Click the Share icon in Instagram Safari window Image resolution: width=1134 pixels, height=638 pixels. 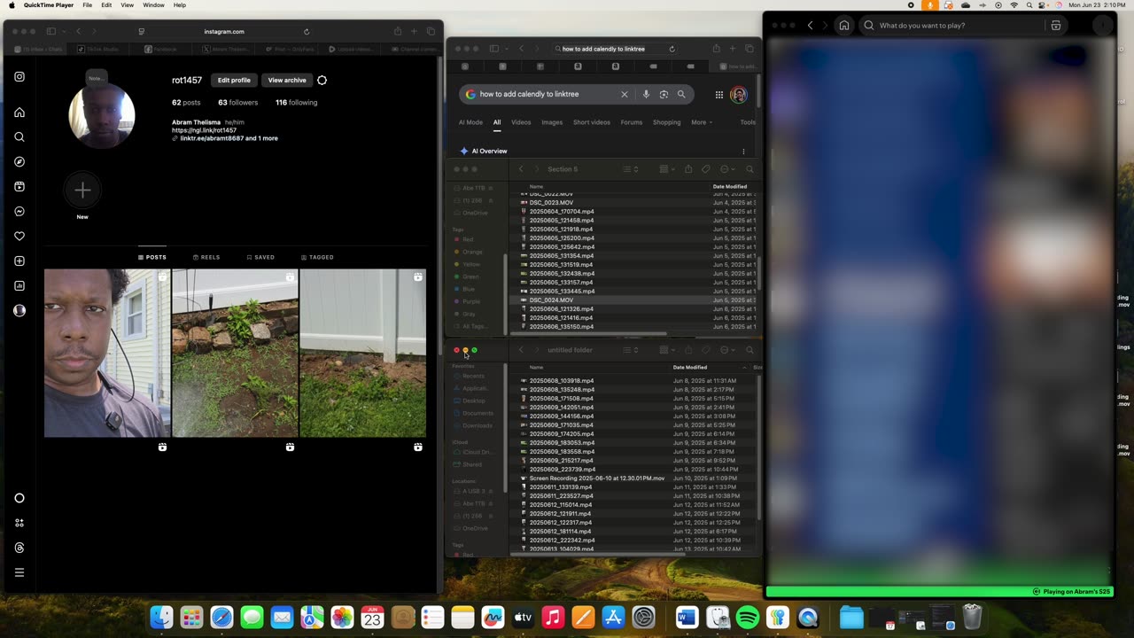(x=398, y=32)
